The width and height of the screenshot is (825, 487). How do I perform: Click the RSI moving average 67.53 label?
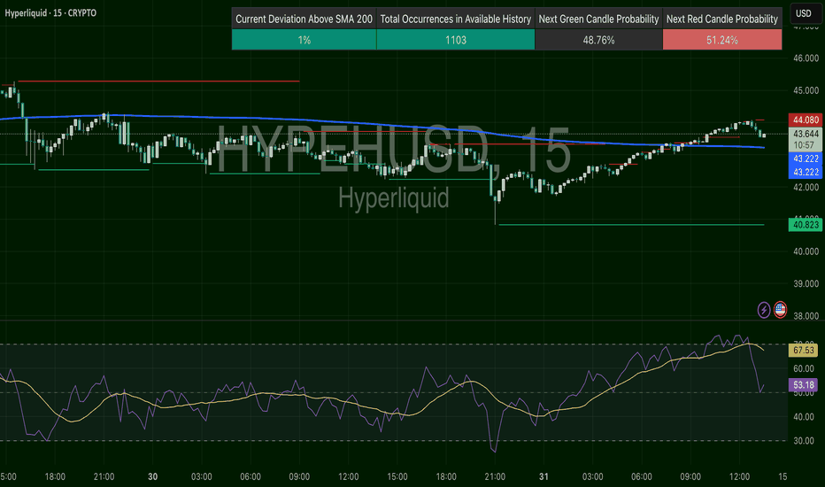click(804, 350)
